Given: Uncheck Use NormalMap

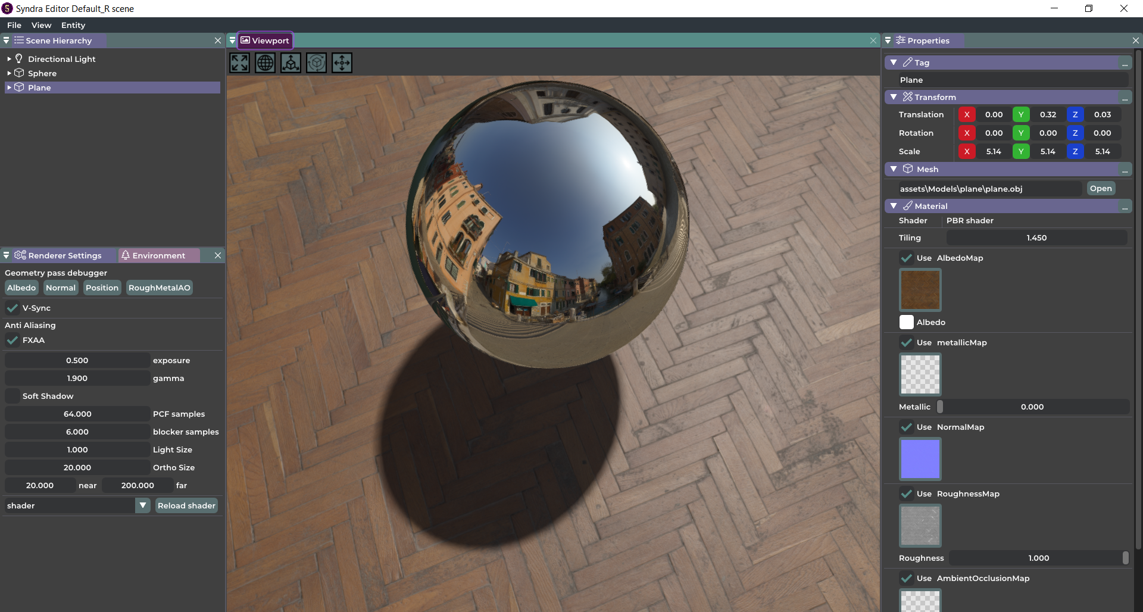Looking at the screenshot, I should 907,427.
